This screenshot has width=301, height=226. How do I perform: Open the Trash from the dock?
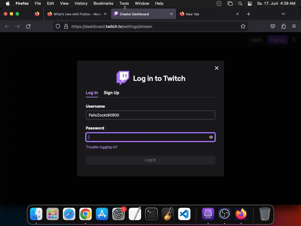click(265, 214)
